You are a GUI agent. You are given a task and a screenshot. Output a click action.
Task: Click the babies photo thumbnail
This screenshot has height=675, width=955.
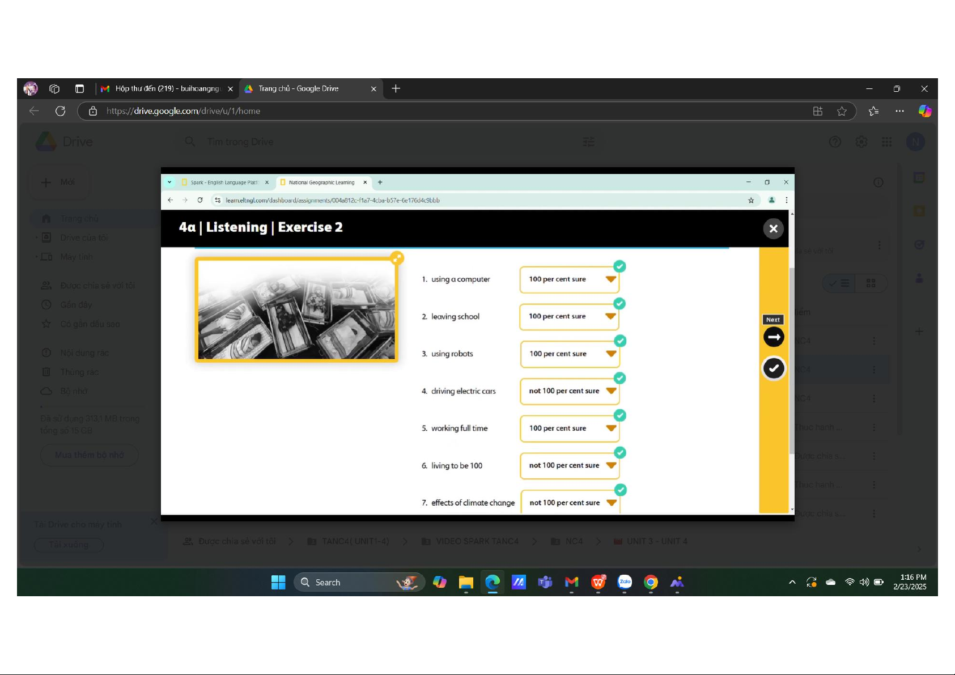[x=296, y=310]
